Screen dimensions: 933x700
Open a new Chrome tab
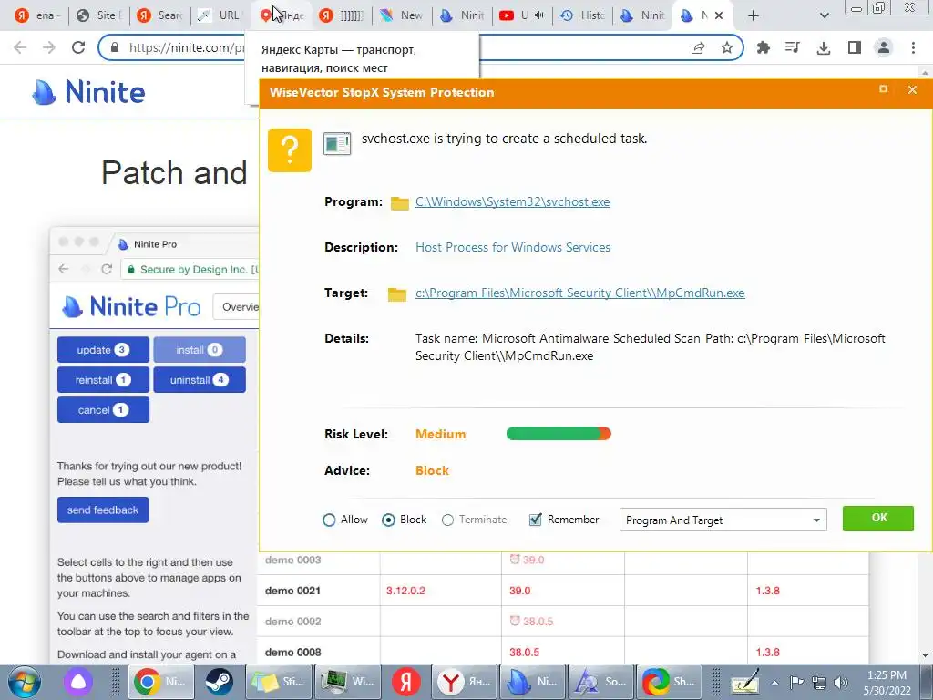(x=754, y=15)
